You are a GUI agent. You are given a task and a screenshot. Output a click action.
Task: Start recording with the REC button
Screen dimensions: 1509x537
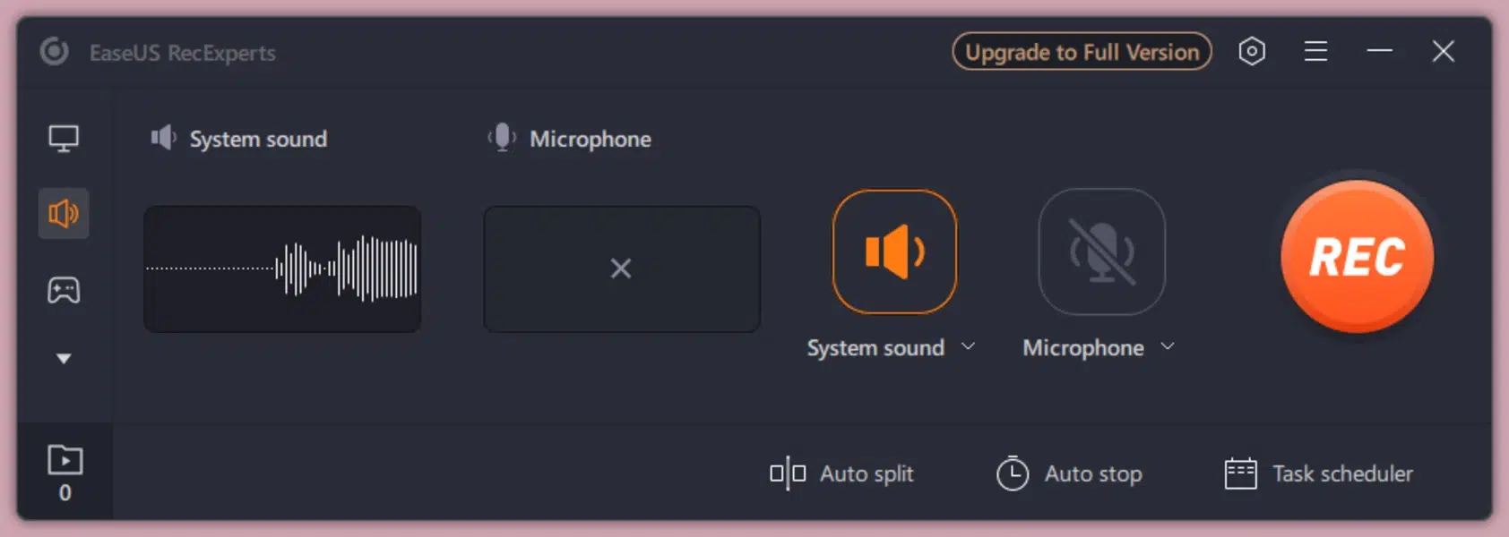pos(1357,257)
